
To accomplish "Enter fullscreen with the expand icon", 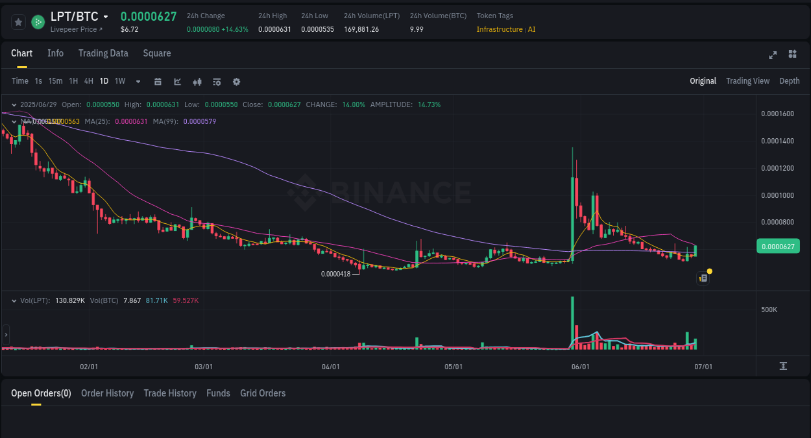I will [x=773, y=55].
